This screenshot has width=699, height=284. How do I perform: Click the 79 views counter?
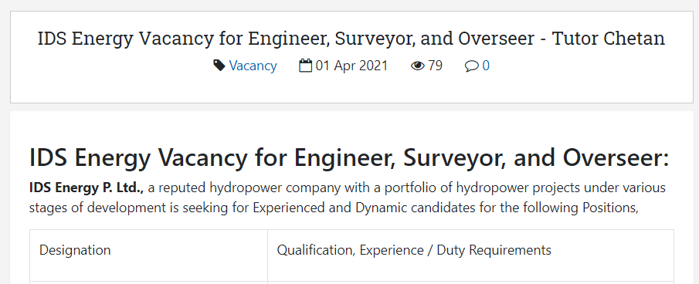point(435,66)
